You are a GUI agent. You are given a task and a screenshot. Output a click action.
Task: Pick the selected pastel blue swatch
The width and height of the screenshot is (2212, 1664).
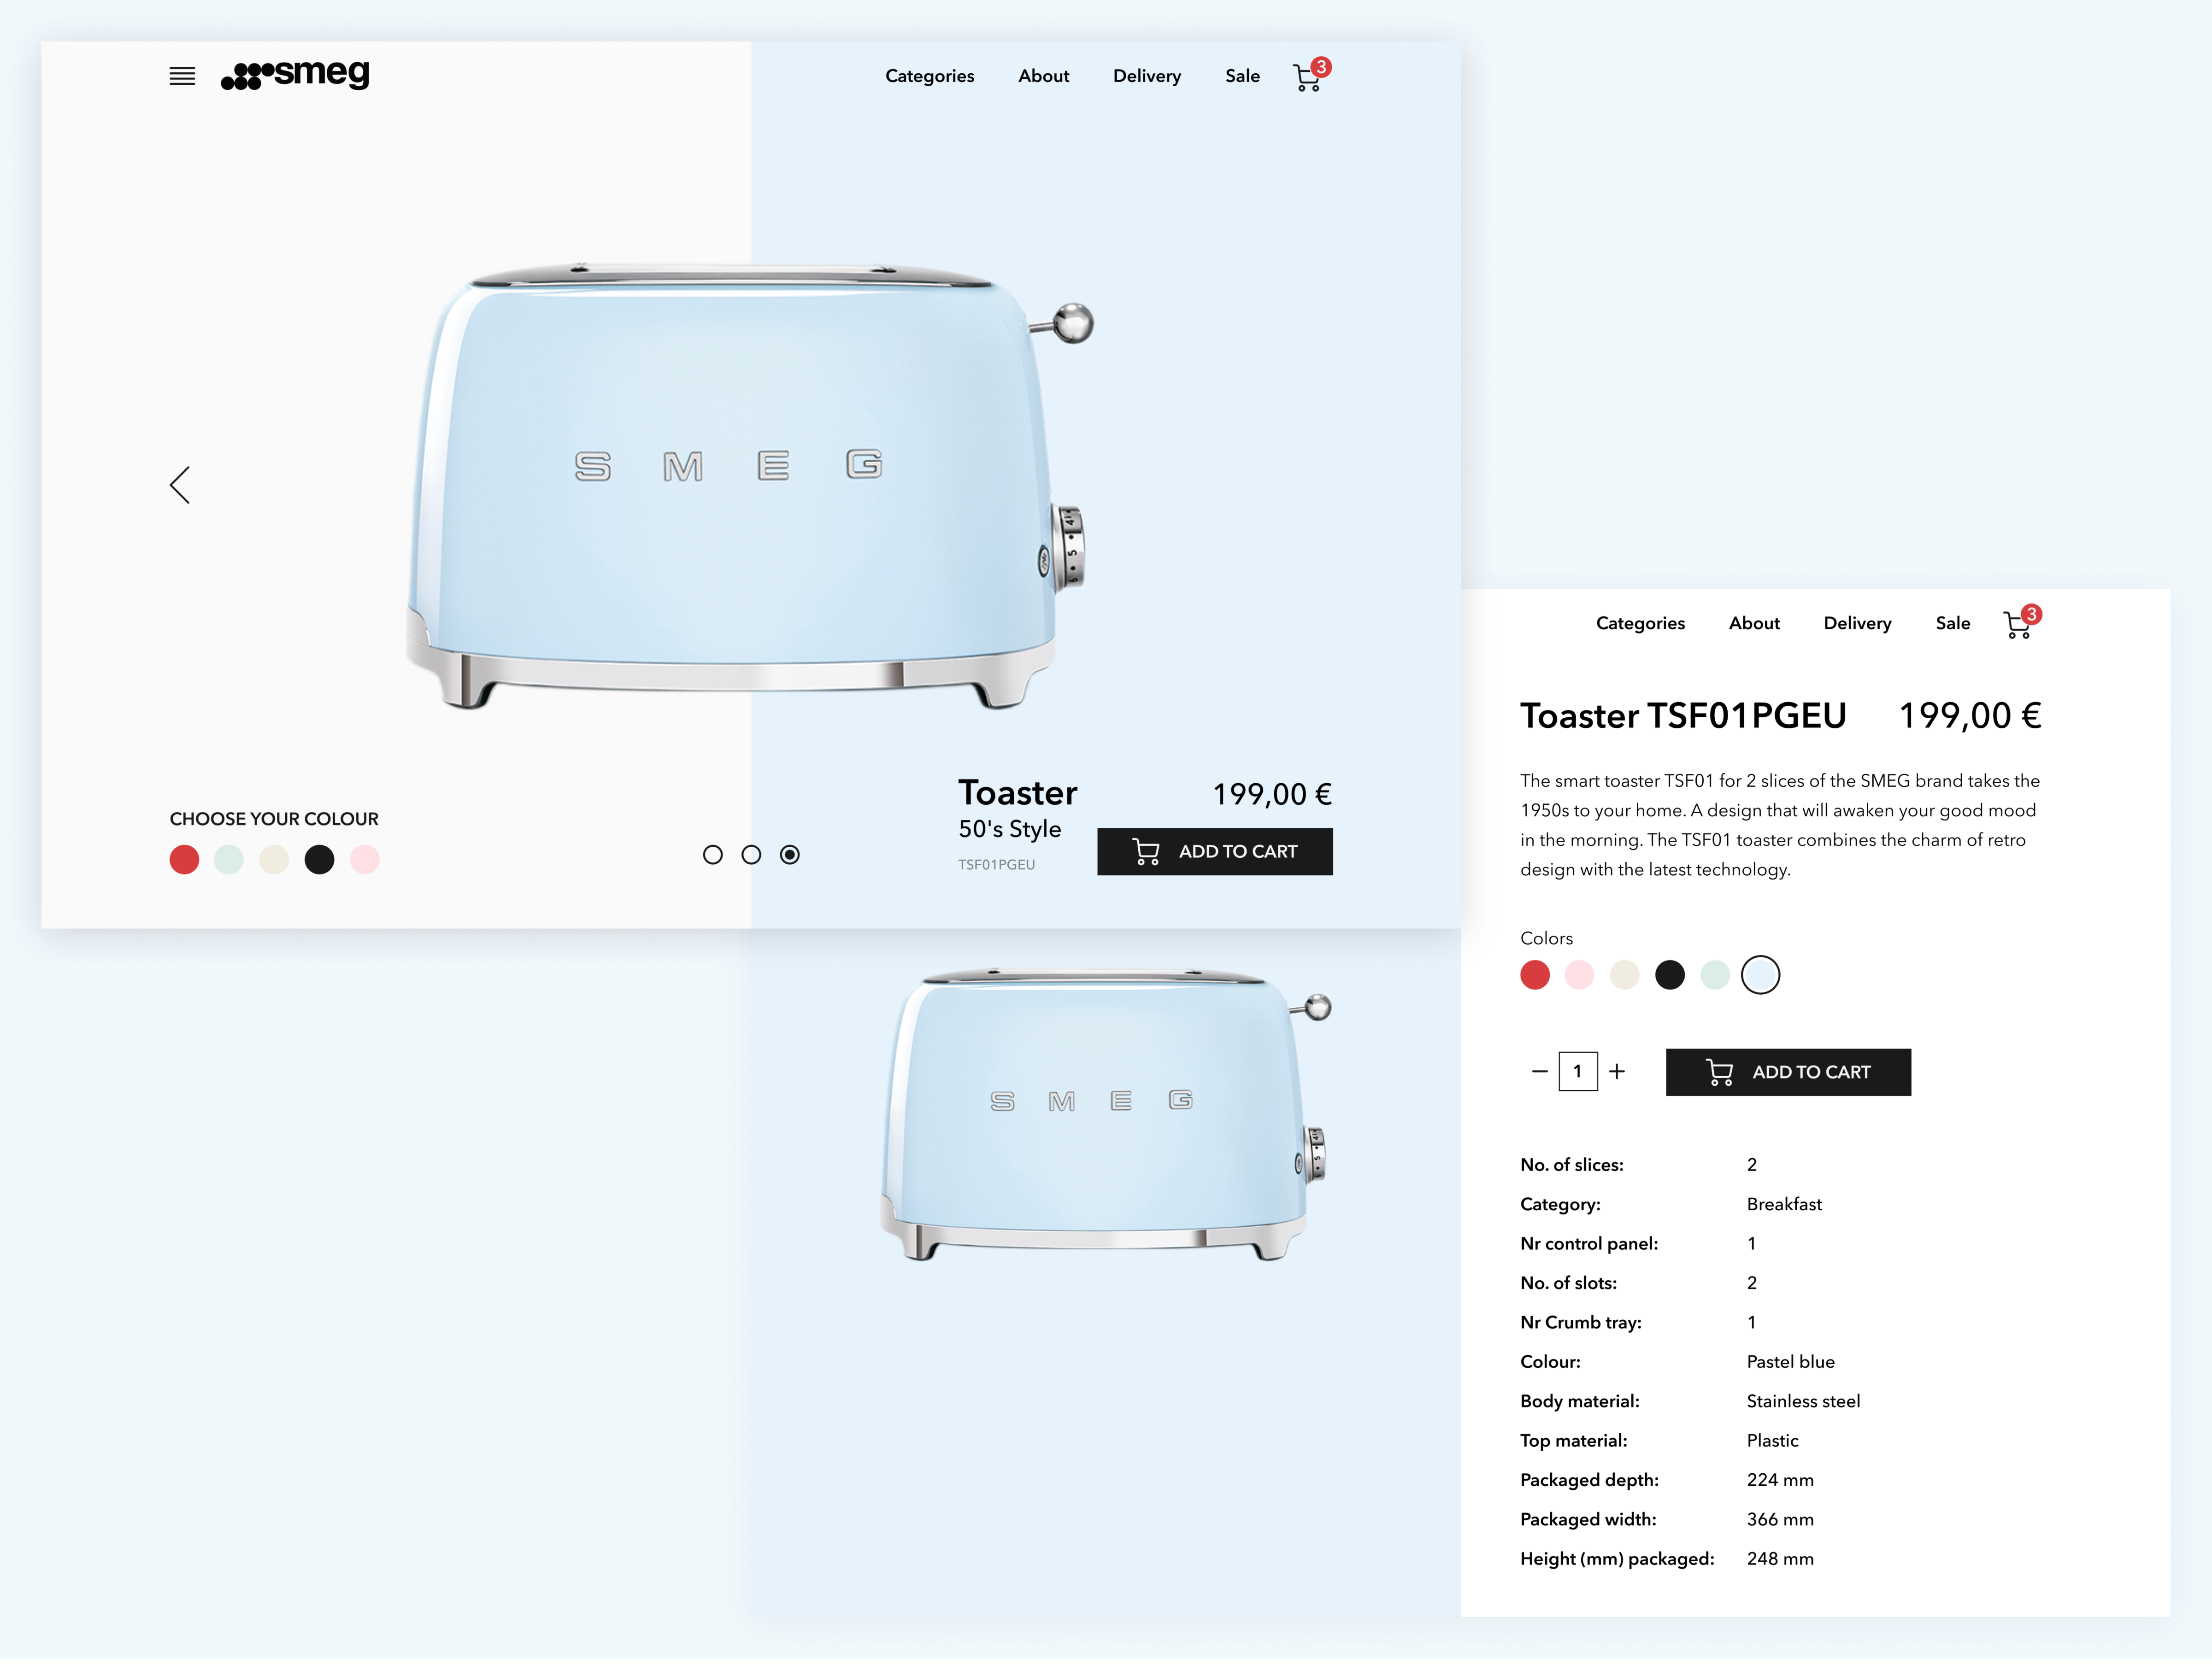tap(1760, 974)
